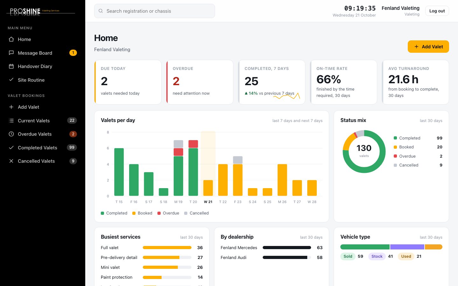This screenshot has height=286, width=458.
Task: Click the Pre-delivery detail service row label
Action: click(119, 257)
